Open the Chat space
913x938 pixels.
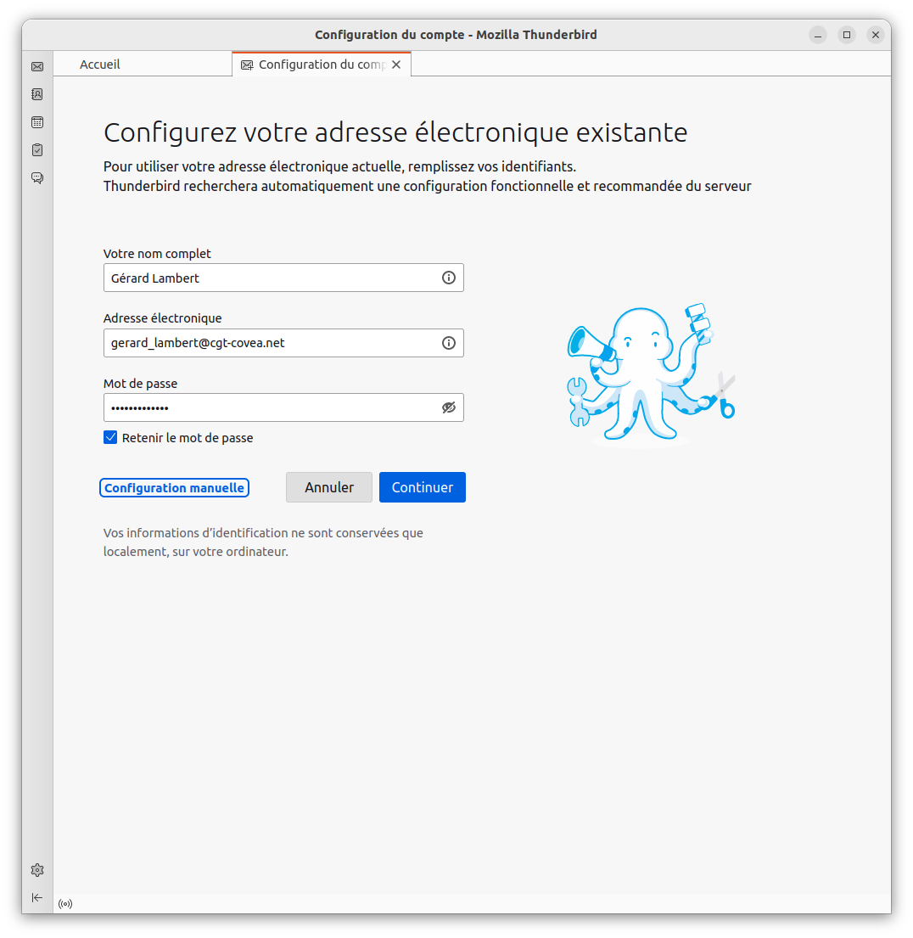(37, 178)
